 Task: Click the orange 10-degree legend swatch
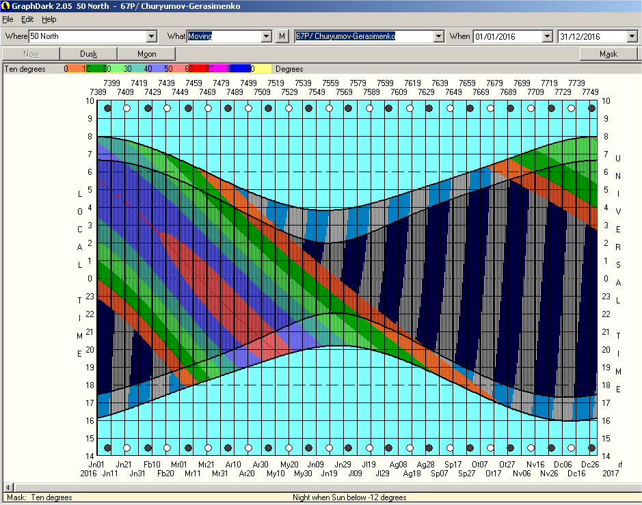tap(75, 69)
